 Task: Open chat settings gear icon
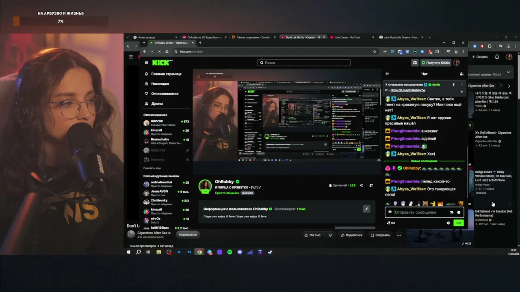(448, 223)
